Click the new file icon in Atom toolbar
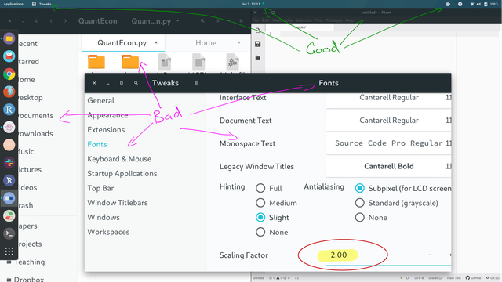This screenshot has height=282, width=502. (258, 31)
